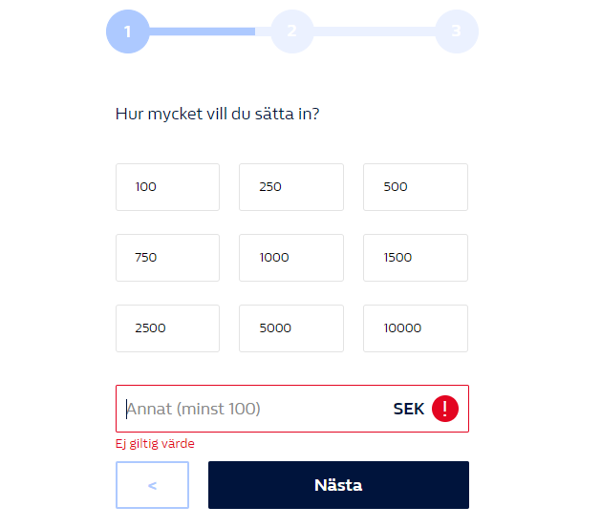
Task: Pick the 2500 deposit option
Action: point(167,328)
